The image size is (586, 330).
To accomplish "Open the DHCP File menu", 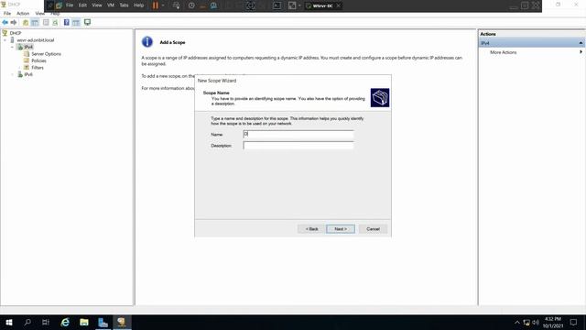I will [x=7, y=13].
